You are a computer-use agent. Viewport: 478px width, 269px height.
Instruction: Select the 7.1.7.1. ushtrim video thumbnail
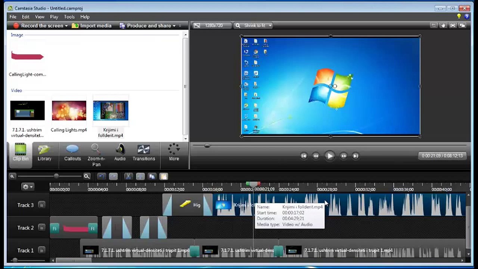click(x=27, y=111)
